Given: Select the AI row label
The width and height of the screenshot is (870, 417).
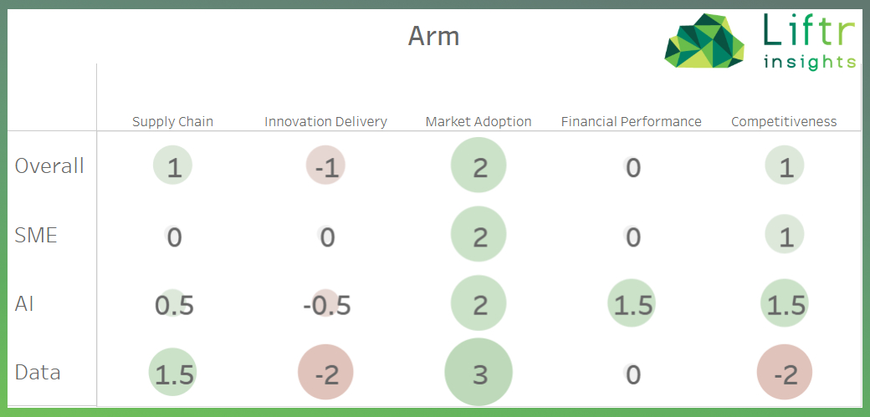Looking at the screenshot, I should 24,303.
